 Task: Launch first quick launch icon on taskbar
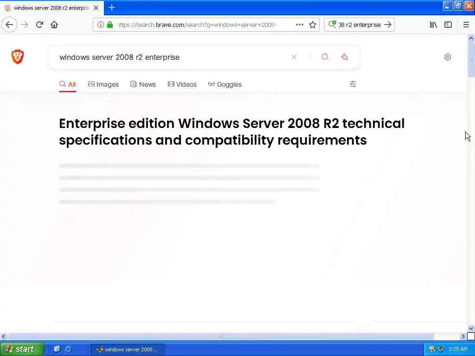pyautogui.click(x=57, y=349)
